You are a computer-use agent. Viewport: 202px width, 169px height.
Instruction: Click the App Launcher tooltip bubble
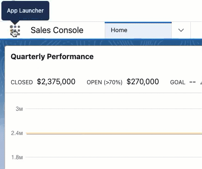pyautogui.click(x=25, y=11)
